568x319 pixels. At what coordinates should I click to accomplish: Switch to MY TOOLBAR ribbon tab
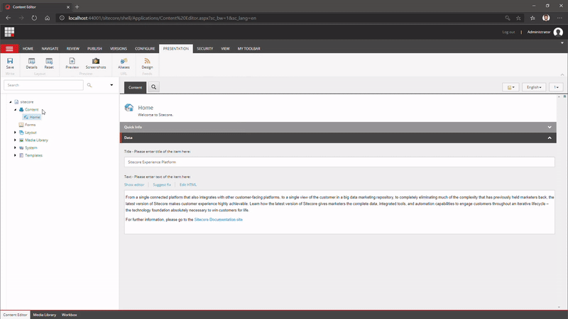point(249,48)
